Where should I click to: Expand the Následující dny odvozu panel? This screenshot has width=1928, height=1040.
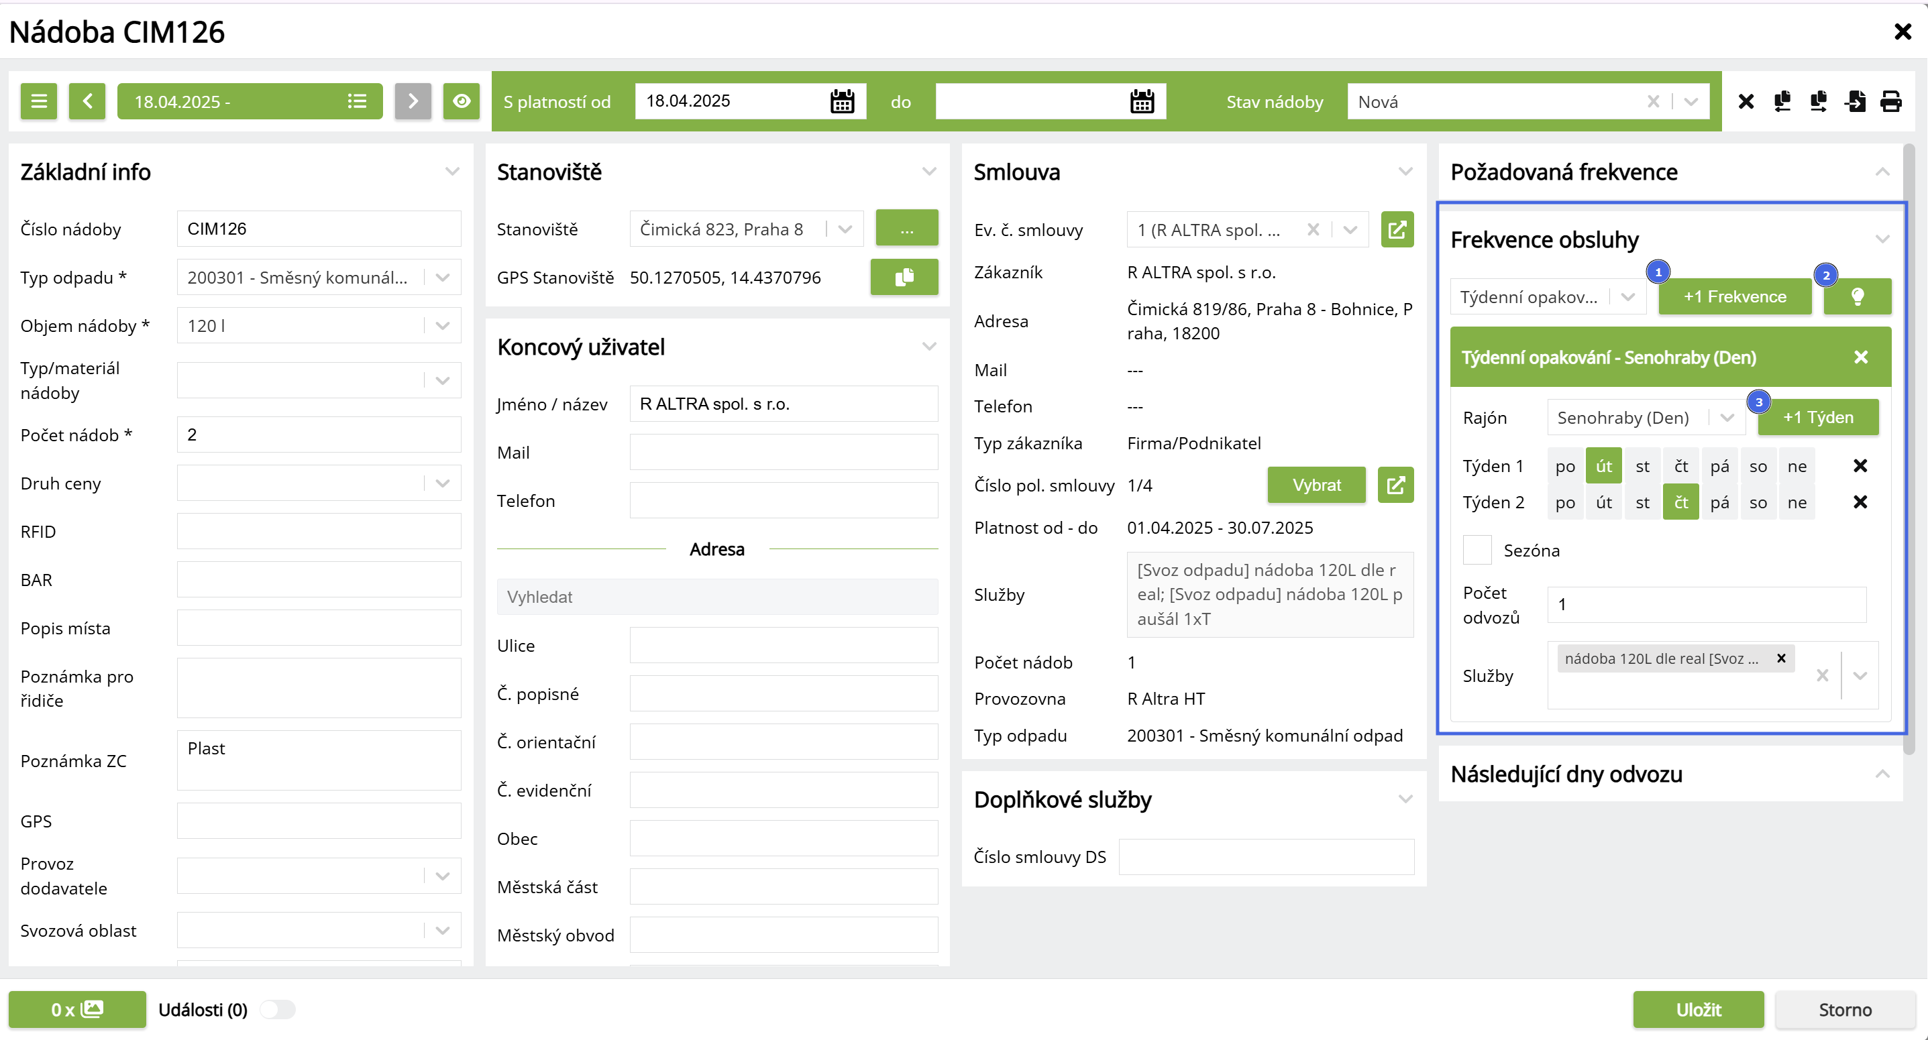tap(1882, 774)
